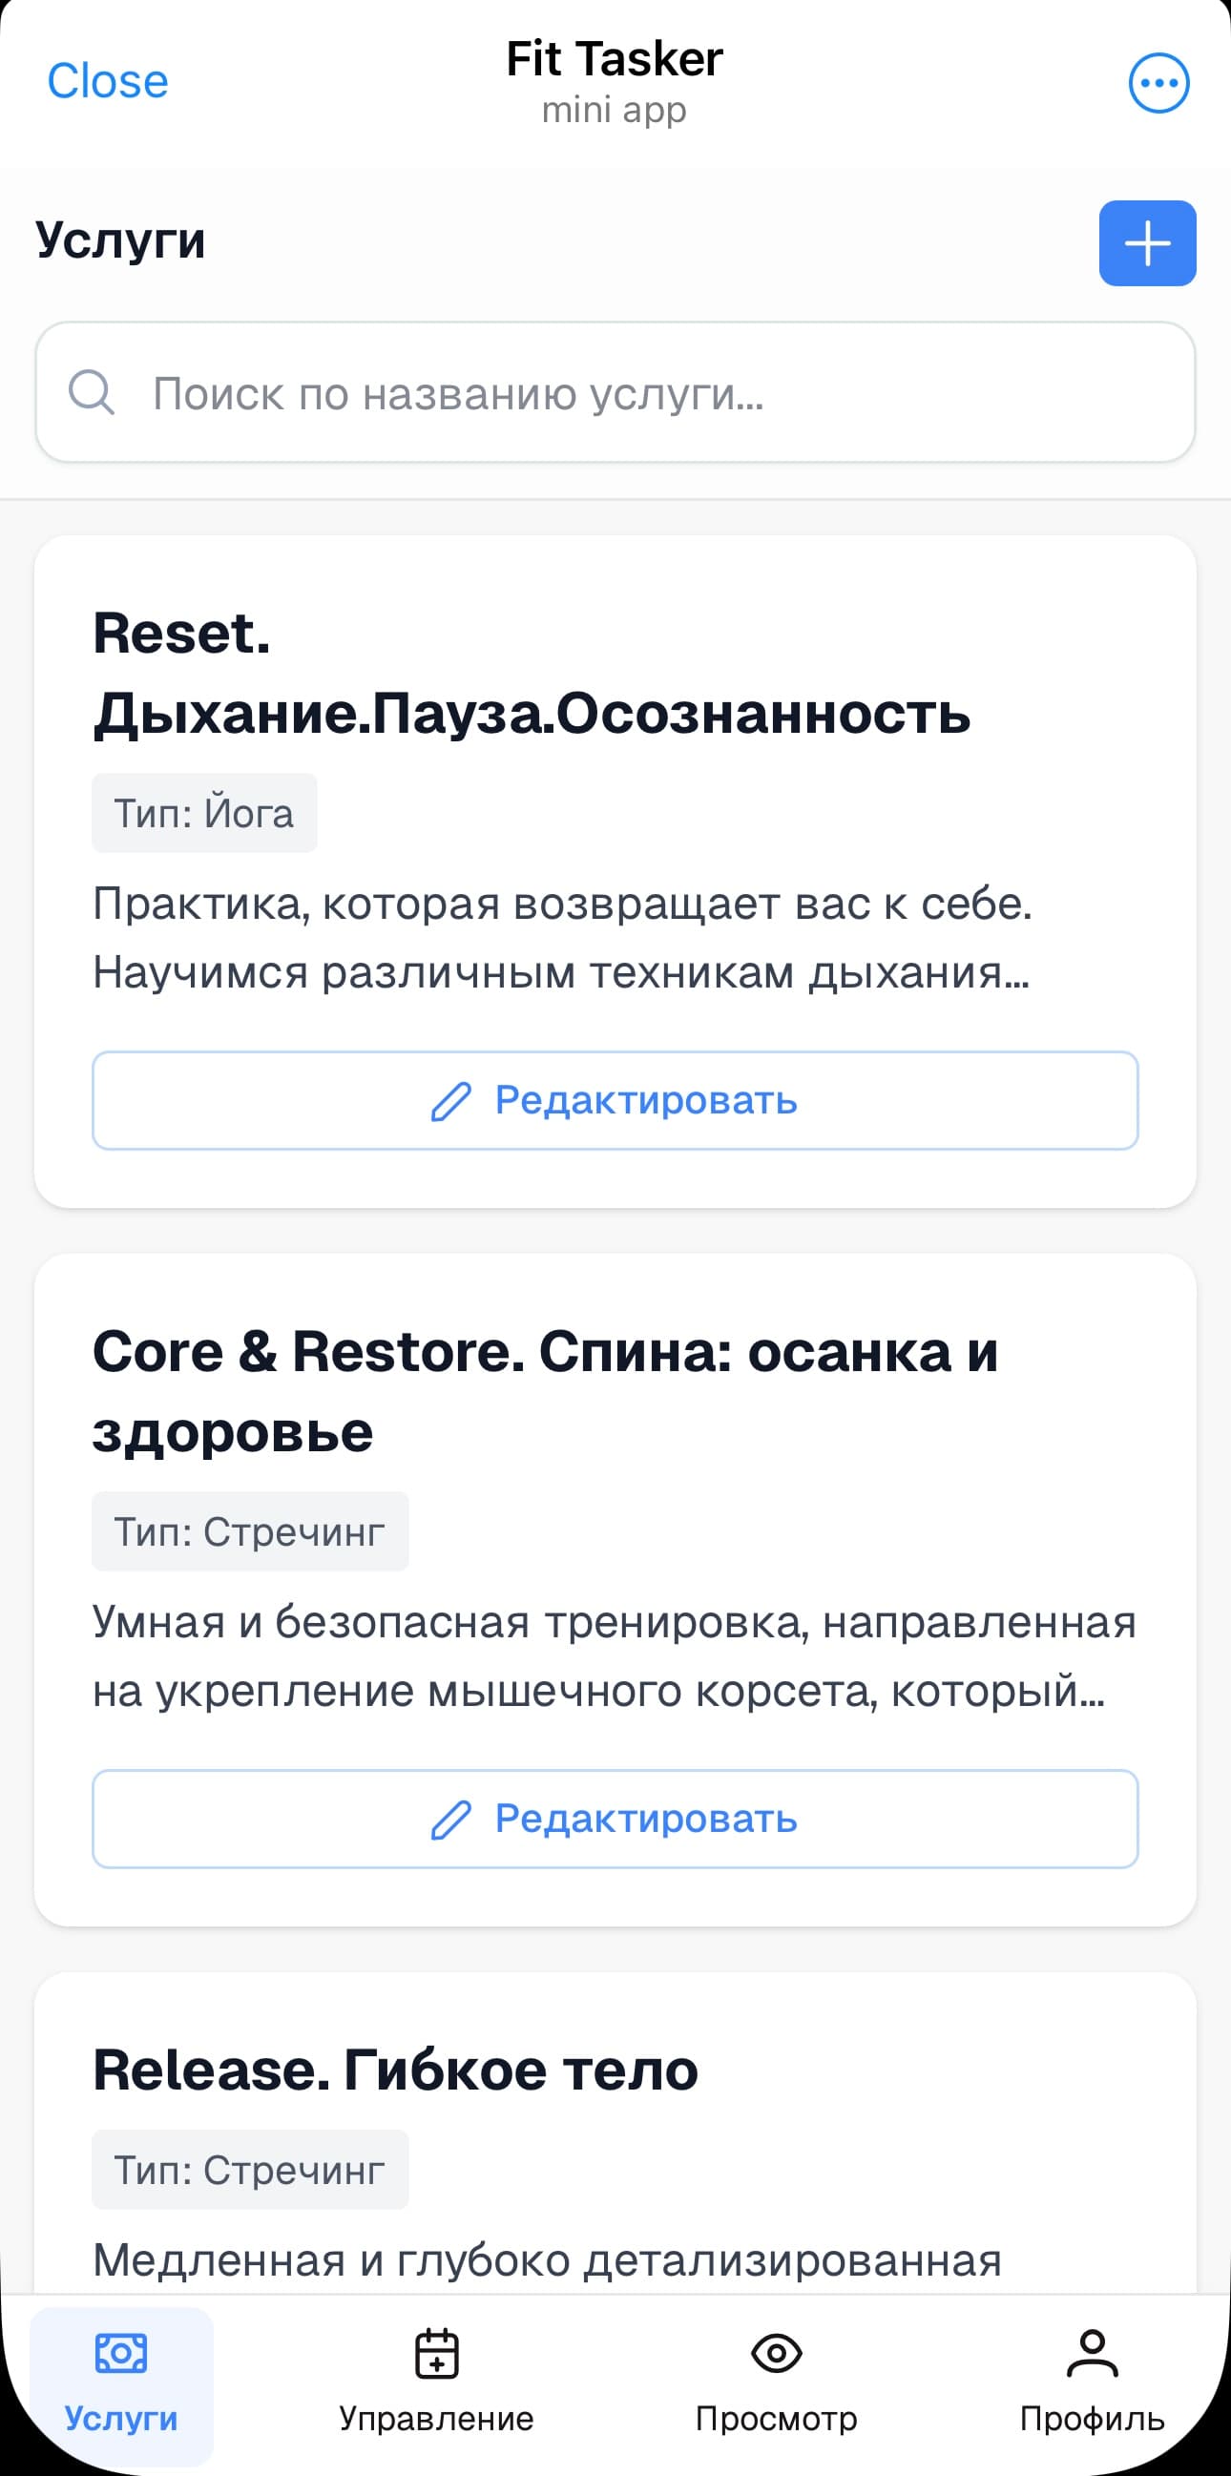Switch to the Профиль tab
Image resolution: width=1231 pixels, height=2476 pixels.
(x=1093, y=2383)
